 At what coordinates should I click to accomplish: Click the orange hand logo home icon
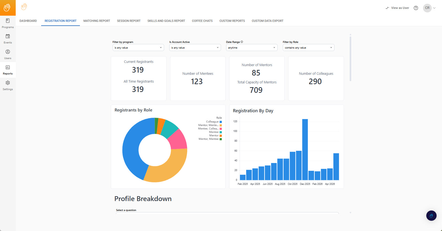click(x=8, y=8)
